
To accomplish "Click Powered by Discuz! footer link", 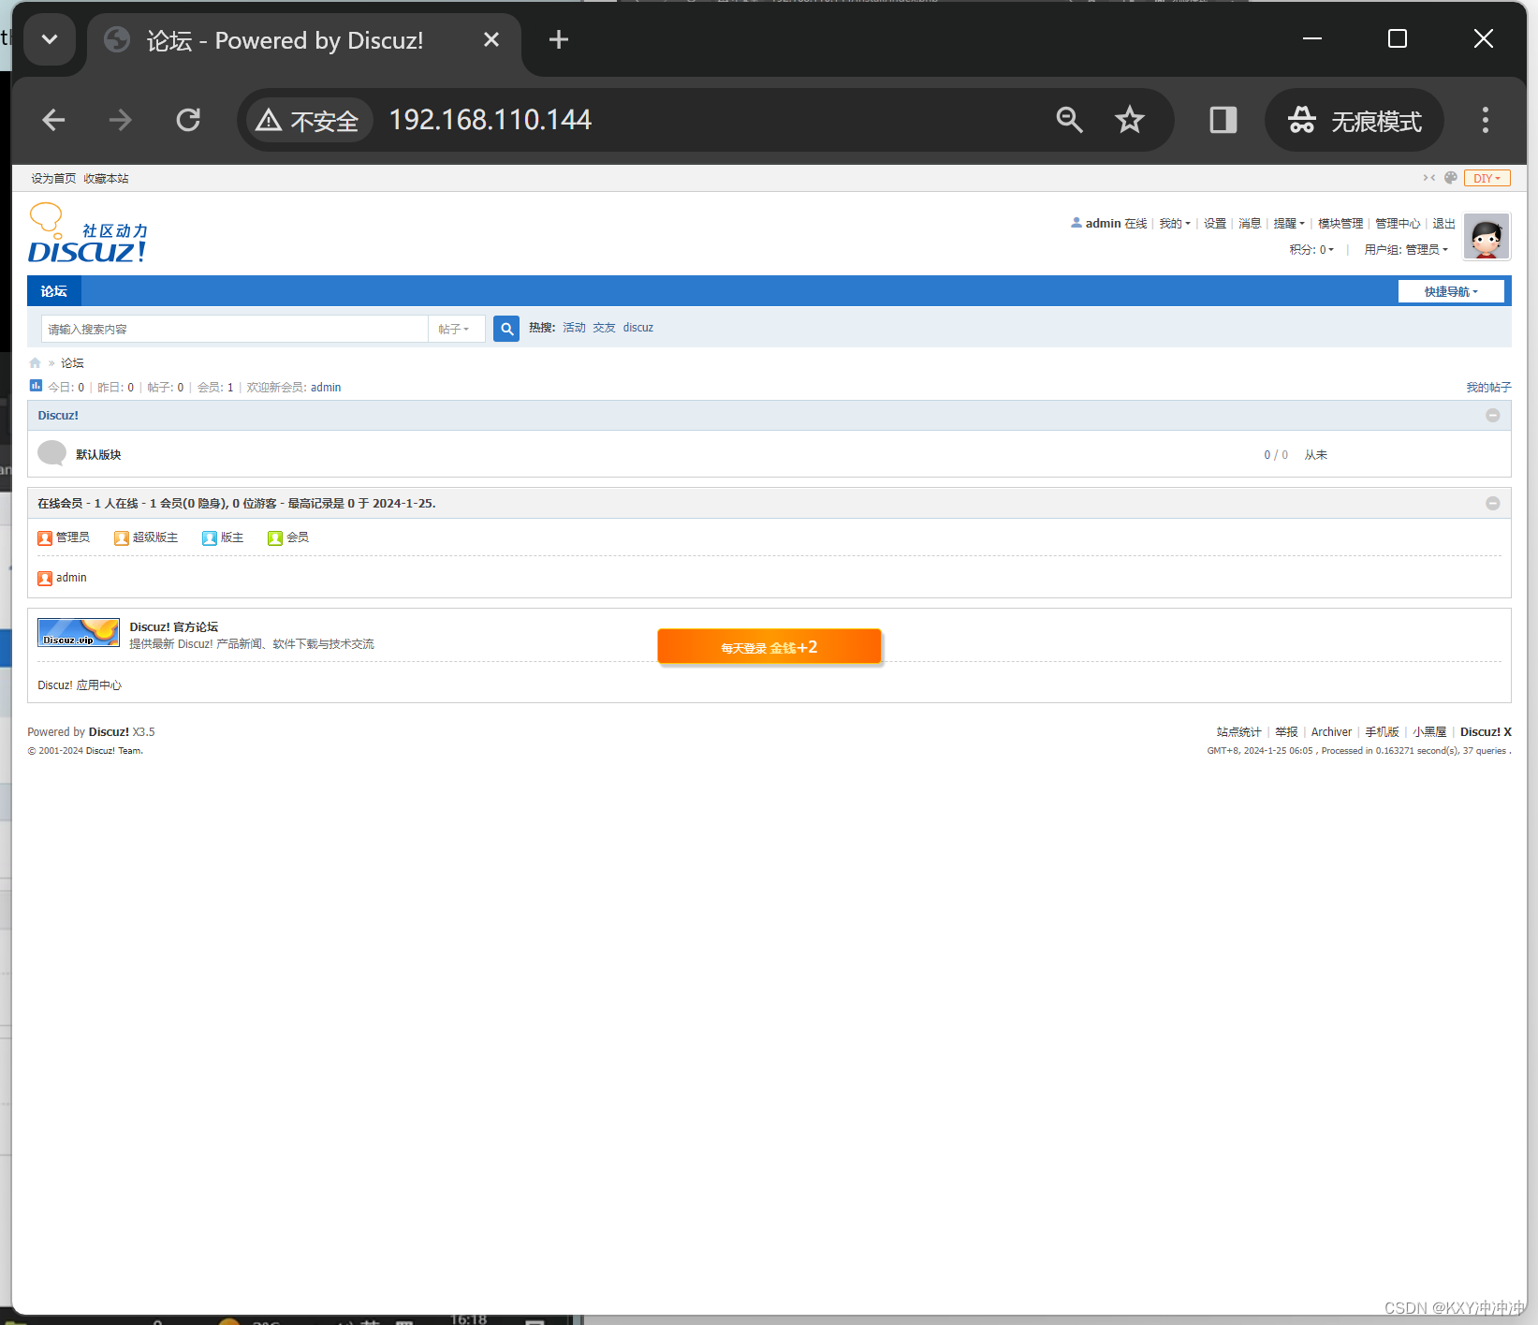I will [x=109, y=732].
